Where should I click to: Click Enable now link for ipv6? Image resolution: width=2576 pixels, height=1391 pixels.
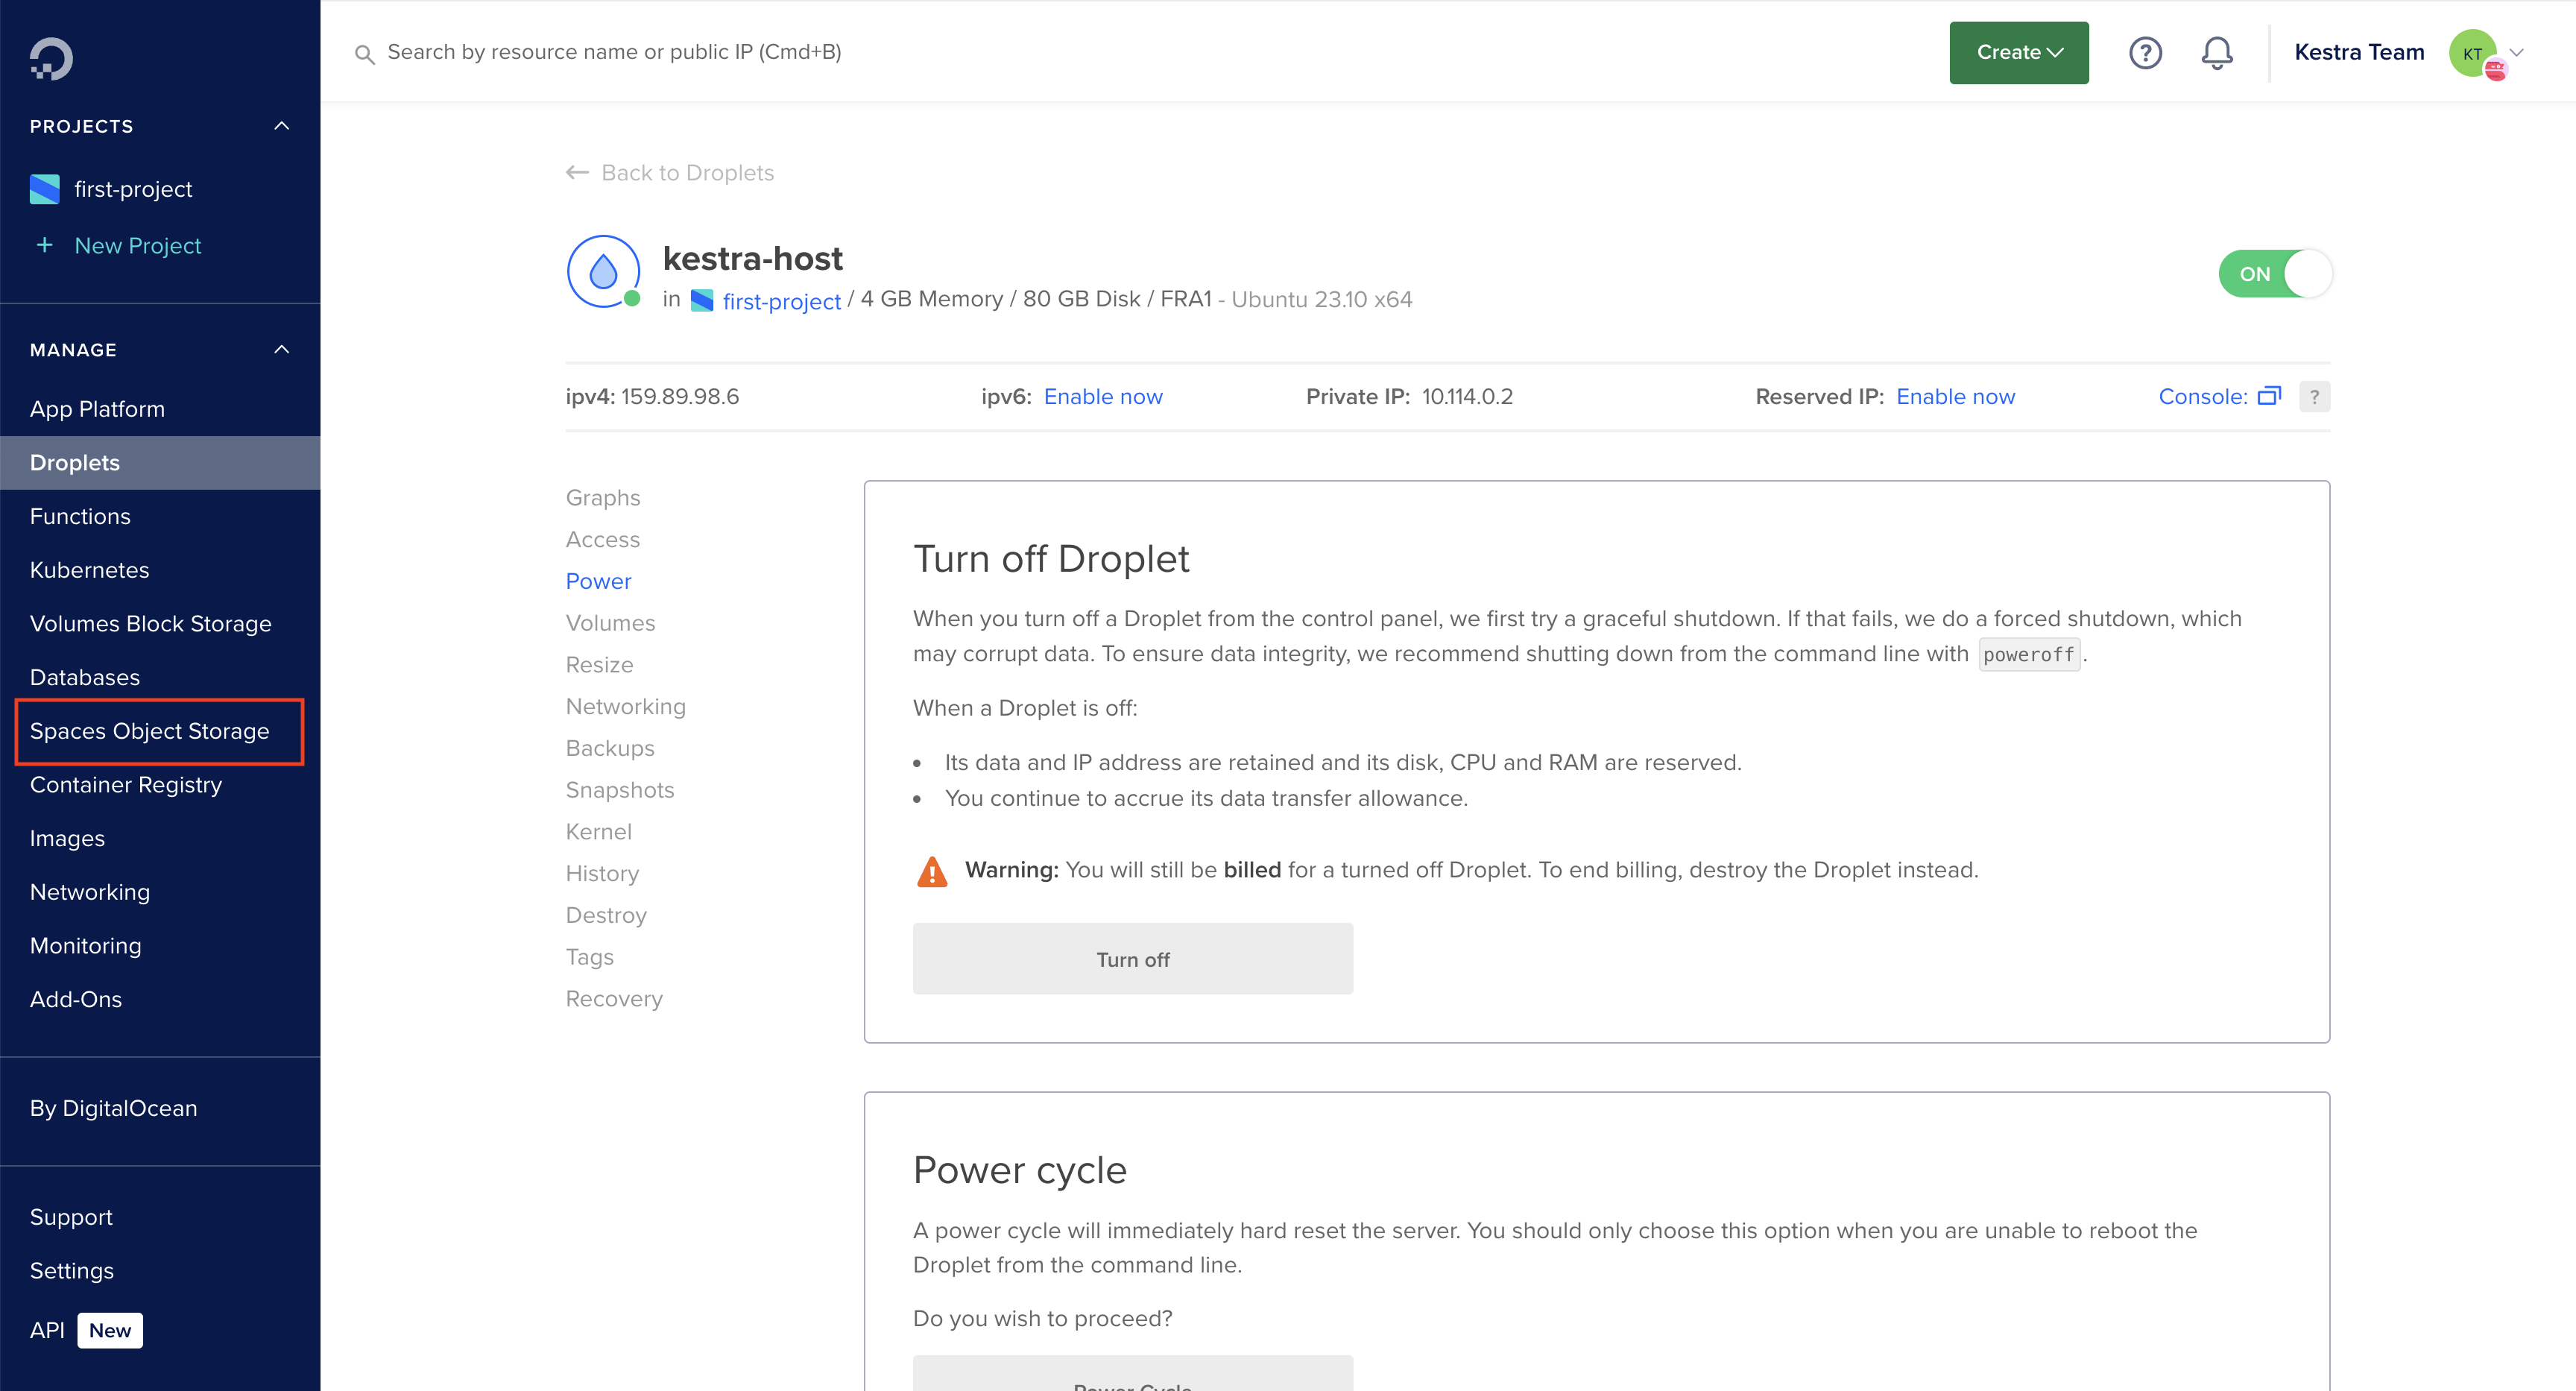point(1102,397)
